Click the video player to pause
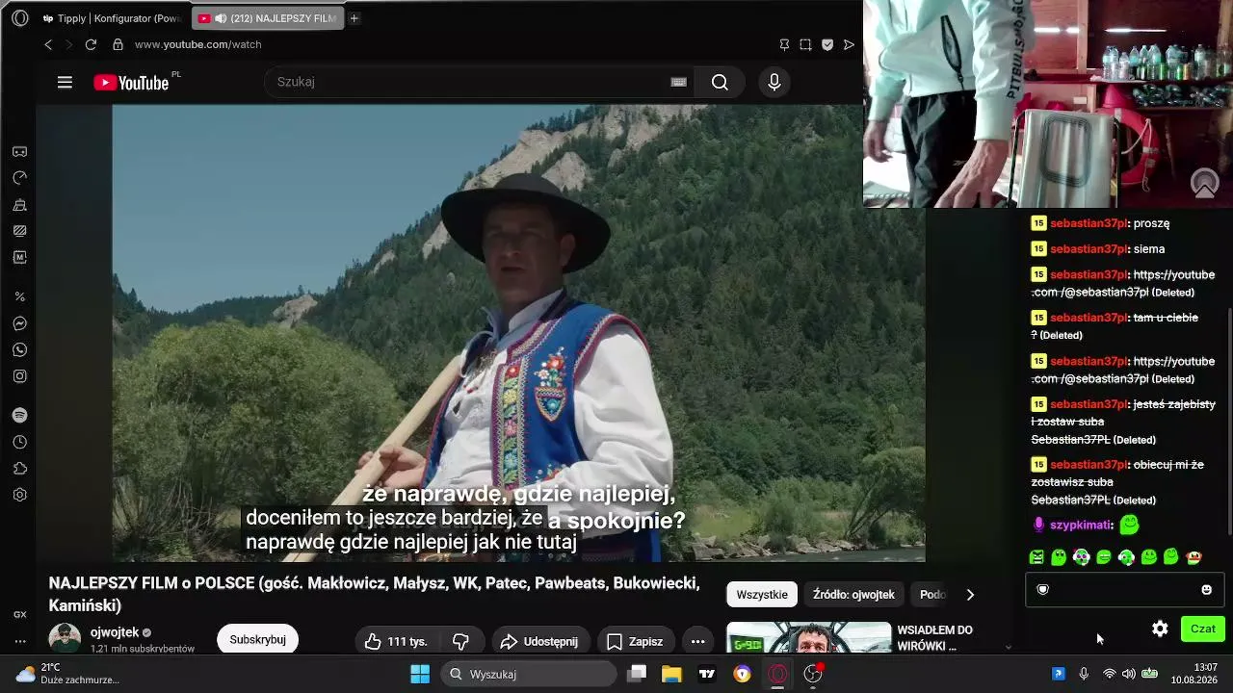This screenshot has height=693, width=1233. pos(518,332)
